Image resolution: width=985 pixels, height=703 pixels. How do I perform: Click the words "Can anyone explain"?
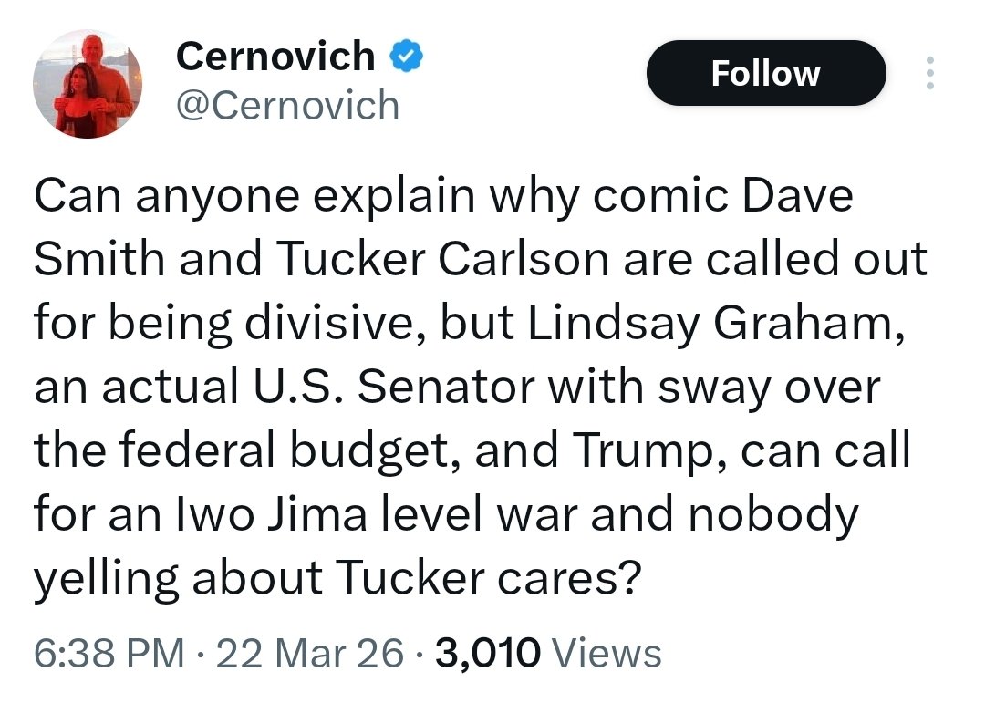pos(181,198)
